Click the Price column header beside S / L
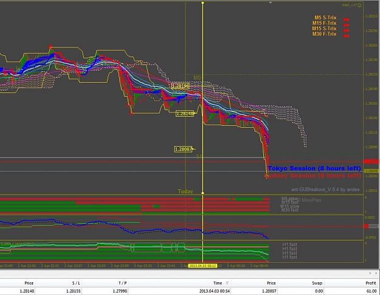The image size is (380, 295). tap(29, 283)
